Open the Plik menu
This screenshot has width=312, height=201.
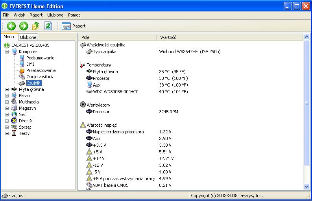(x=6, y=15)
